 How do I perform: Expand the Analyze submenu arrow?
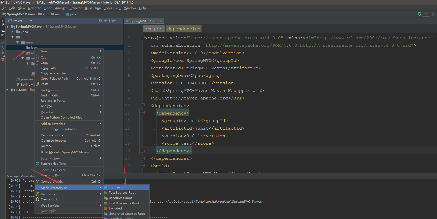coord(100,106)
